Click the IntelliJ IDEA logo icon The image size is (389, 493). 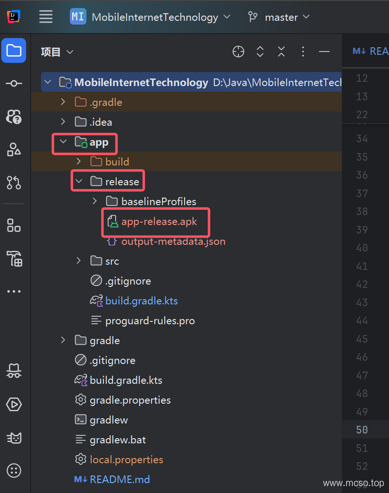pos(14,17)
